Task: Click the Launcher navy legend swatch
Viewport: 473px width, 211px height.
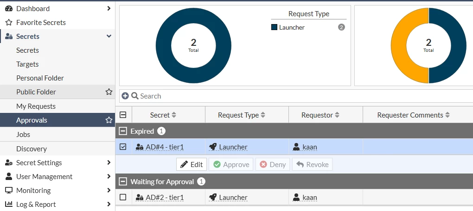Action: [x=274, y=27]
